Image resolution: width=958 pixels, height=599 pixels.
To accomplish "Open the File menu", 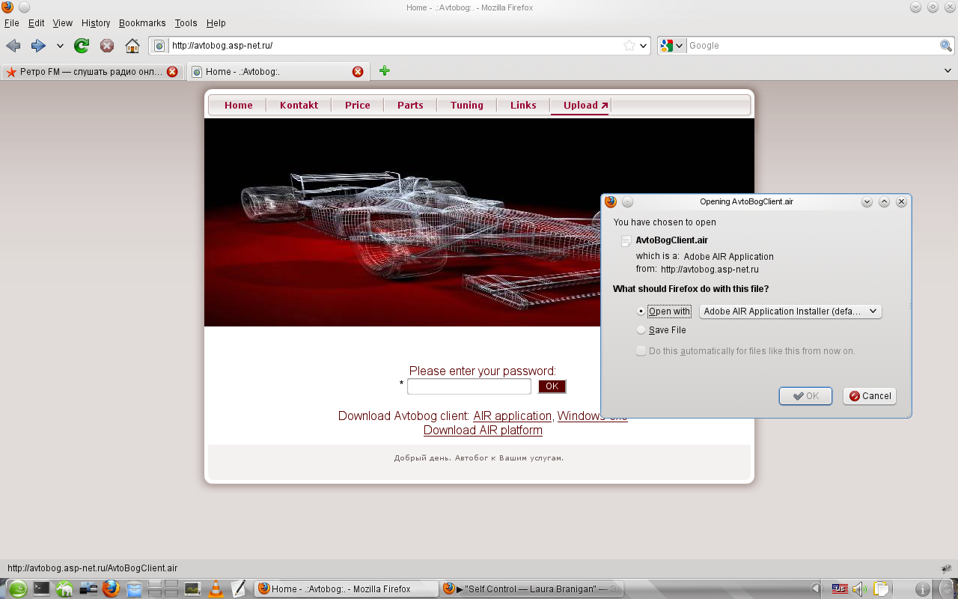I will [x=11, y=23].
